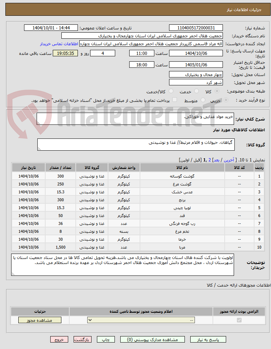Click the خرما item name

click(x=182, y=239)
